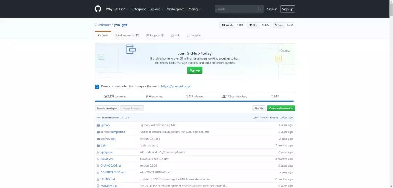This screenshot has width=393, height=188.
Task: Click the .travis.yml file icon
Action: pos(98,159)
